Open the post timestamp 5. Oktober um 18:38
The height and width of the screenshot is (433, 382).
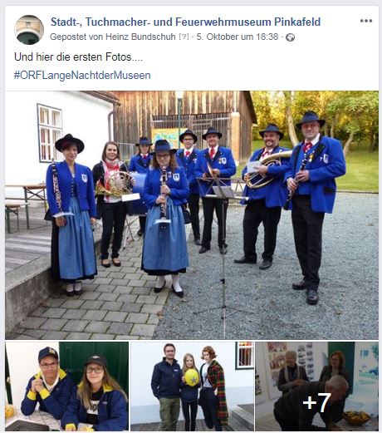coord(238,37)
